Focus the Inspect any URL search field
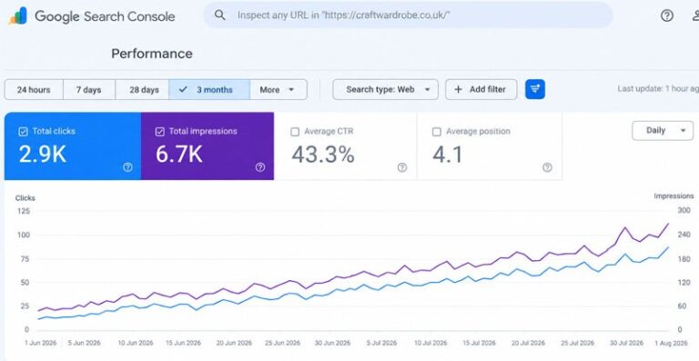 (408, 15)
